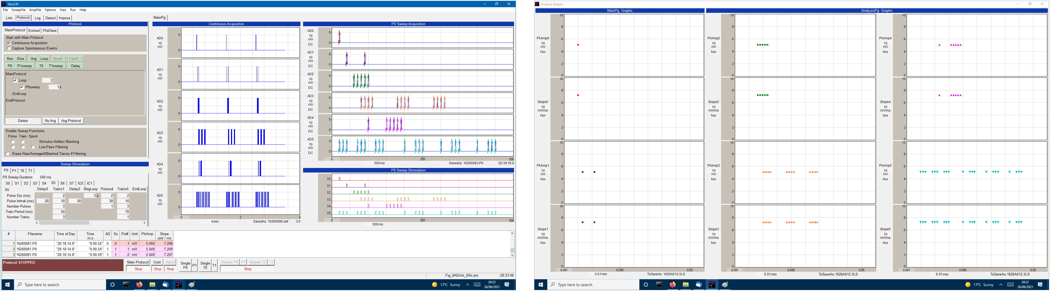Uncheck Continuous Acquisition
The image size is (1050, 291).
(x=9, y=43)
